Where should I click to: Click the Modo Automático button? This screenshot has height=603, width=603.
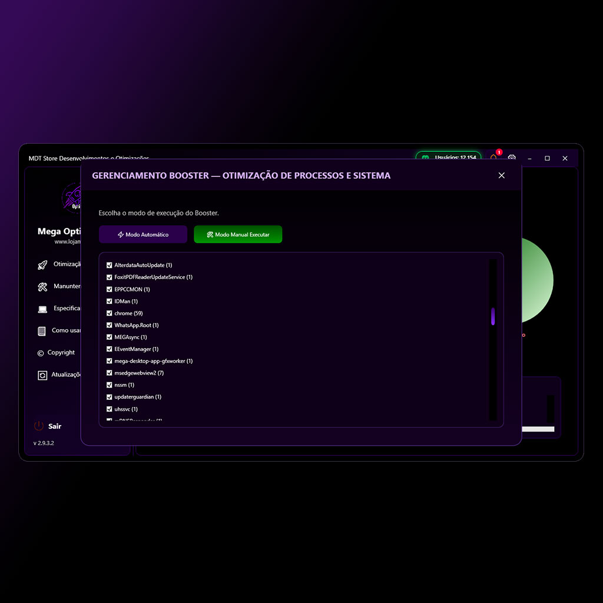click(143, 234)
